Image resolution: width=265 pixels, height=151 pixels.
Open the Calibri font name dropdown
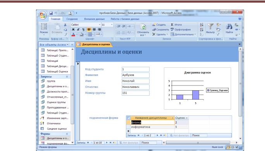click(x=100, y=25)
